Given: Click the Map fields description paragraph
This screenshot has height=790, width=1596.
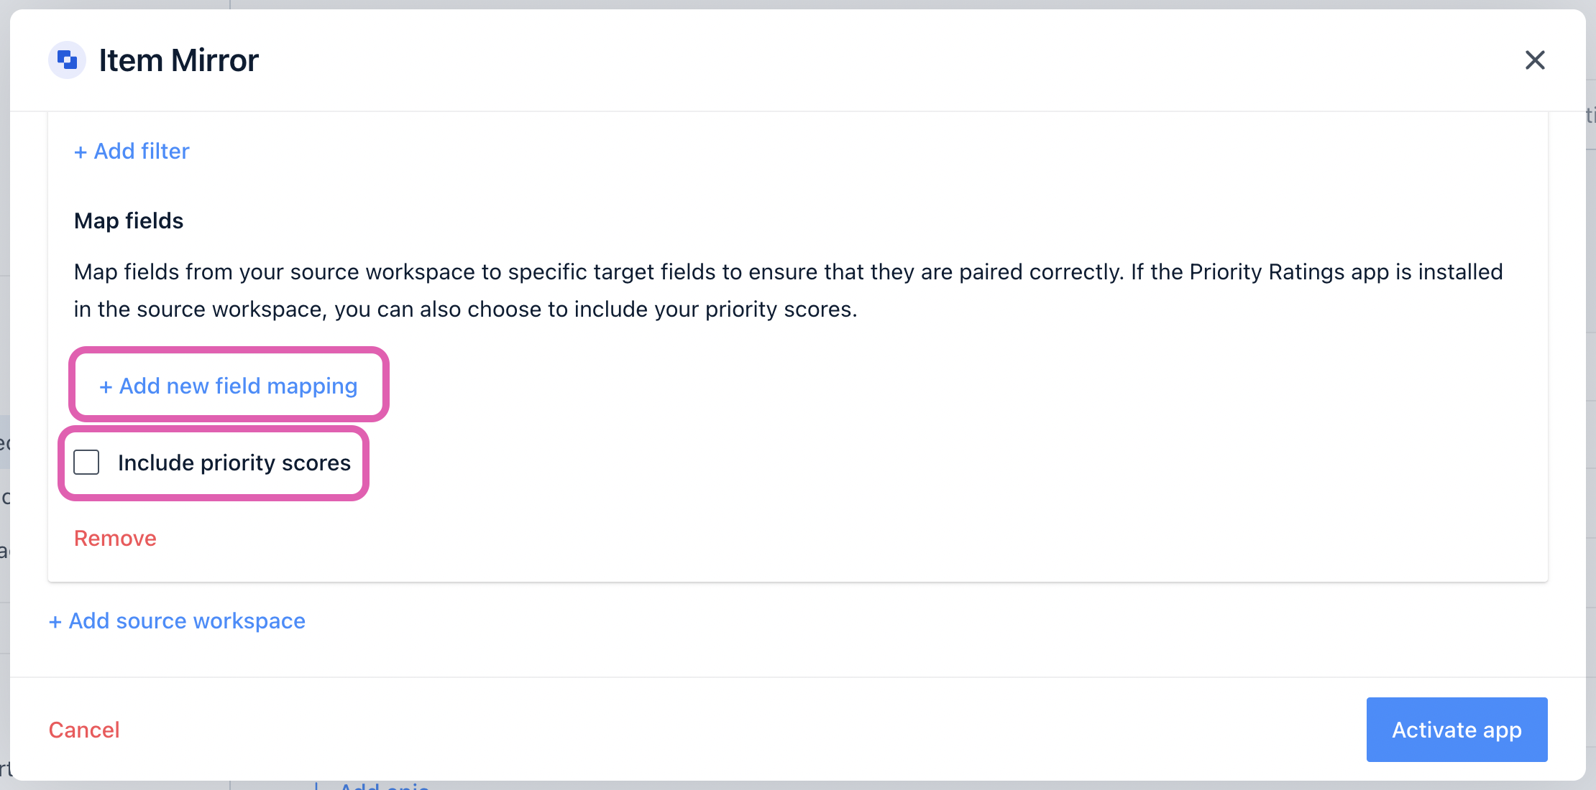Looking at the screenshot, I should coord(789,290).
